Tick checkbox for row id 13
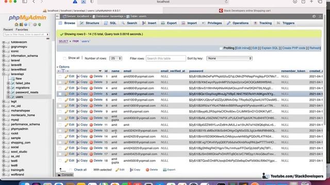 point(60,131)
